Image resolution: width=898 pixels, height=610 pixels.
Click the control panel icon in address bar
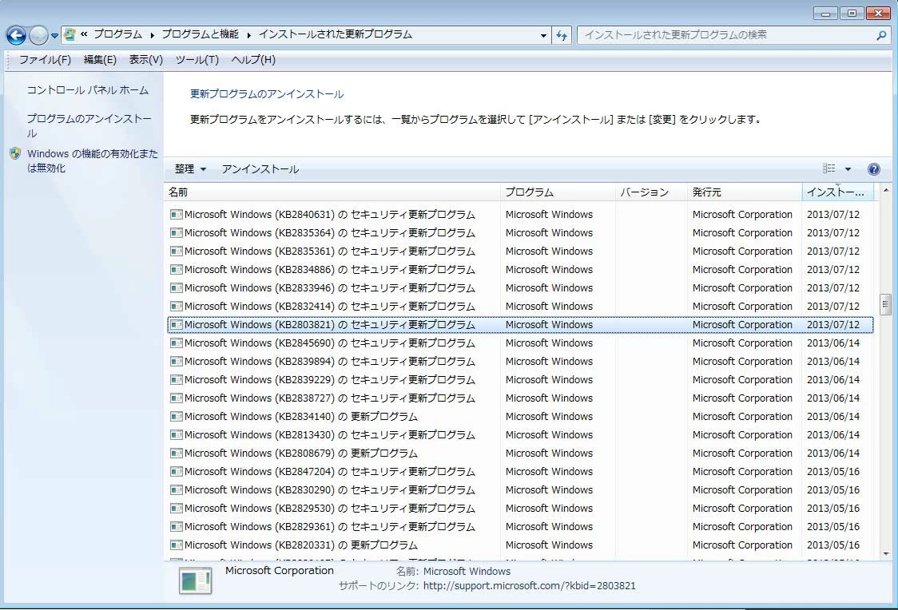(x=70, y=34)
